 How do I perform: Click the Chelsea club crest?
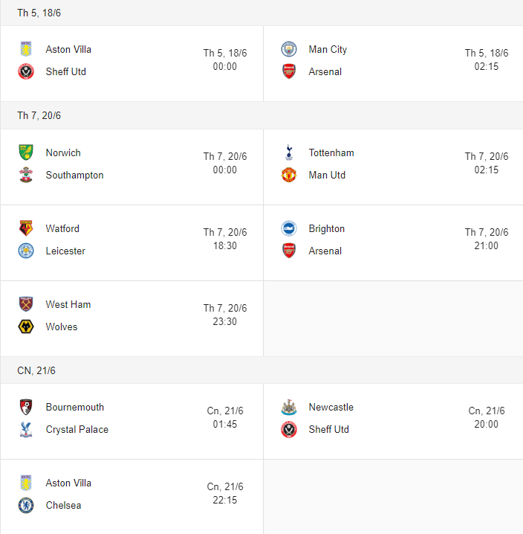[26, 505]
